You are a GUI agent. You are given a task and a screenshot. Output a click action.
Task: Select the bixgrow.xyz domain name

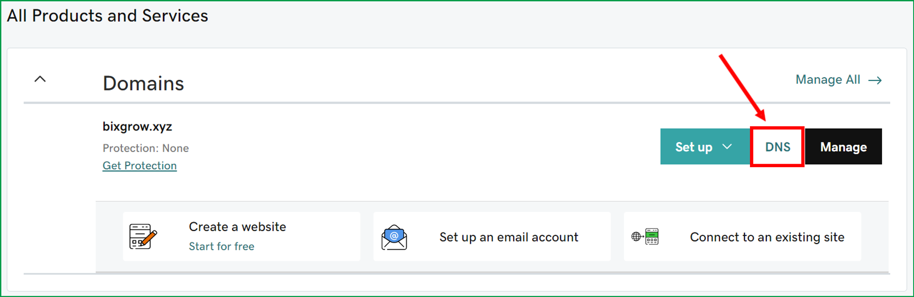point(137,127)
